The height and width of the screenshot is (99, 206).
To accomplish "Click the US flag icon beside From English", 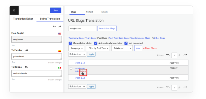I will (x=60, y=34).
